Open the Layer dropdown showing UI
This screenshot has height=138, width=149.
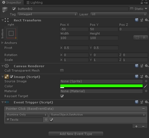click(x=119, y=14)
